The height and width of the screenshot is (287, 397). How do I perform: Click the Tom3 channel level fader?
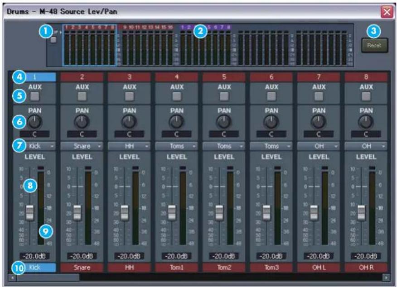(x=266, y=213)
